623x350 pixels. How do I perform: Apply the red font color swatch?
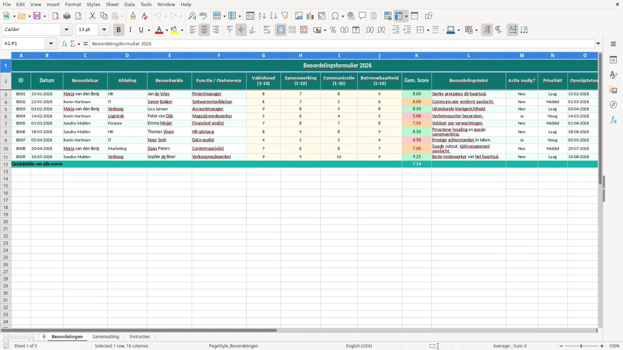[158, 30]
